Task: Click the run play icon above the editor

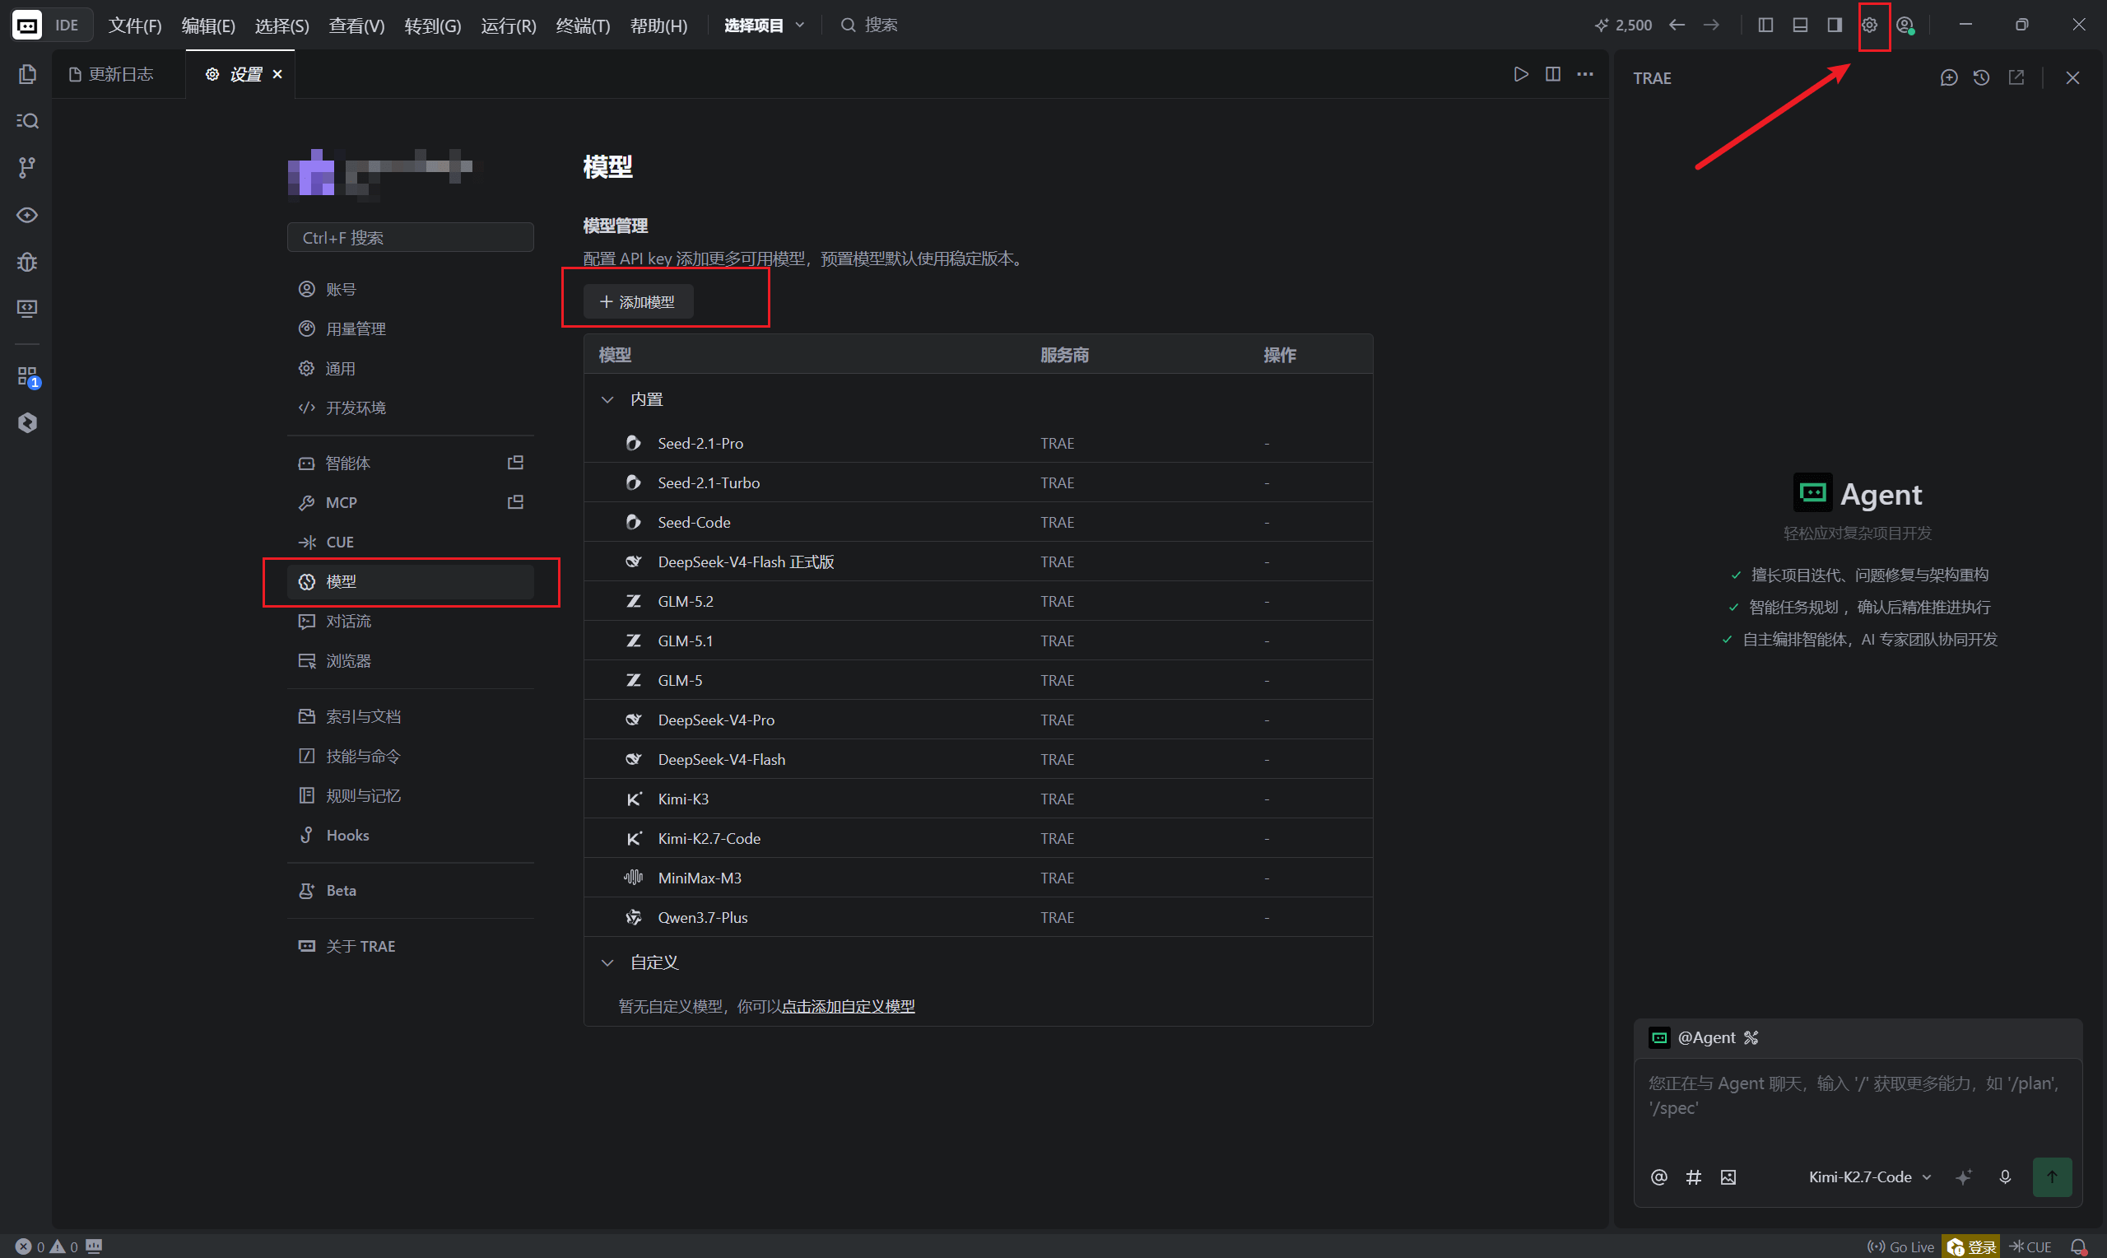Action: click(x=1522, y=75)
